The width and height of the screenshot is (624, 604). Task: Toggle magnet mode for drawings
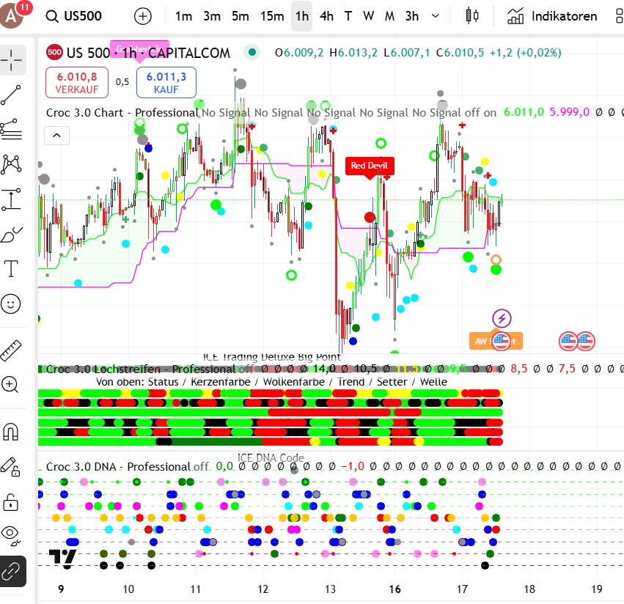point(12,432)
